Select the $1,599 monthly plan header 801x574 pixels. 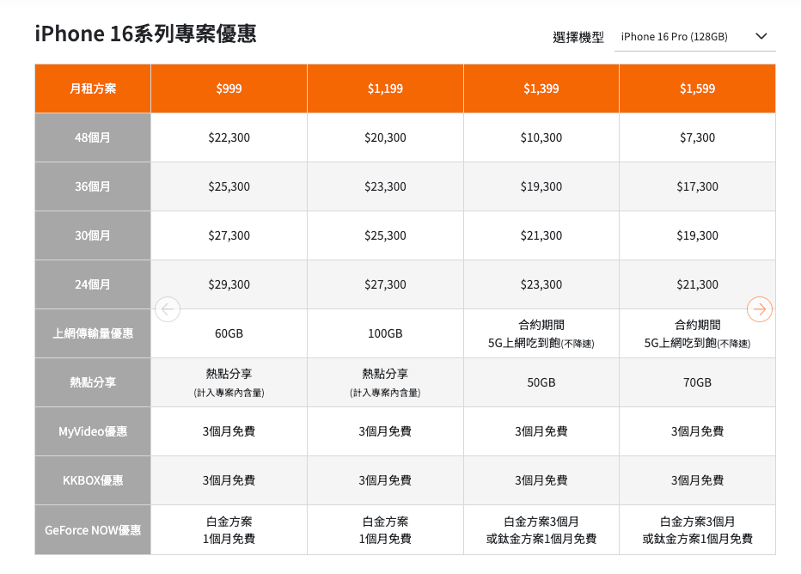point(697,89)
